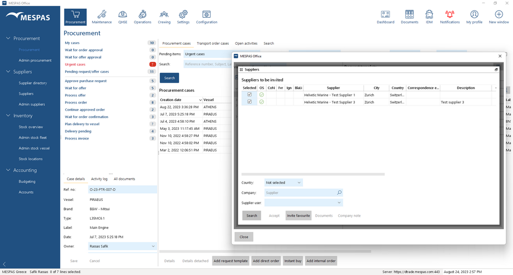Uncheck Selected for Helvetic Marine Test Supplier 1
The image size is (513, 275).
tap(250, 95)
